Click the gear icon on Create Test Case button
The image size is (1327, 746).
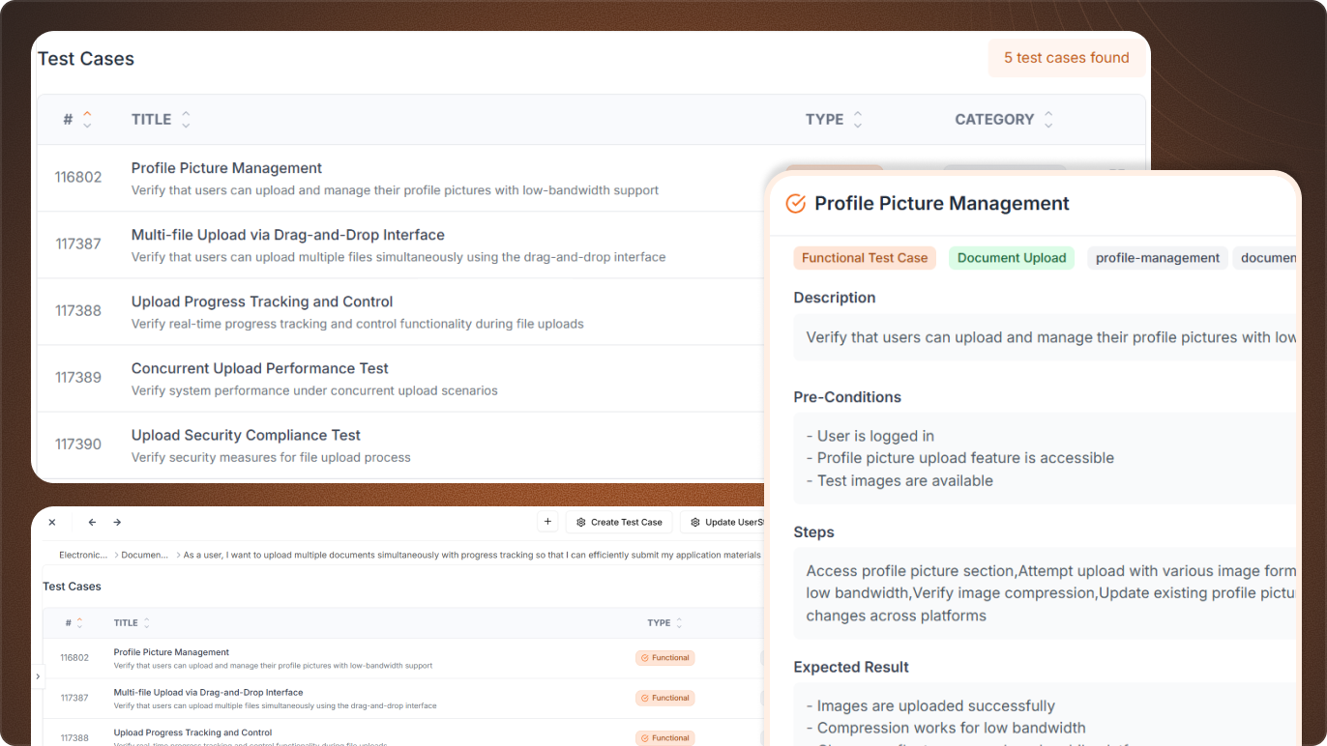tap(582, 522)
